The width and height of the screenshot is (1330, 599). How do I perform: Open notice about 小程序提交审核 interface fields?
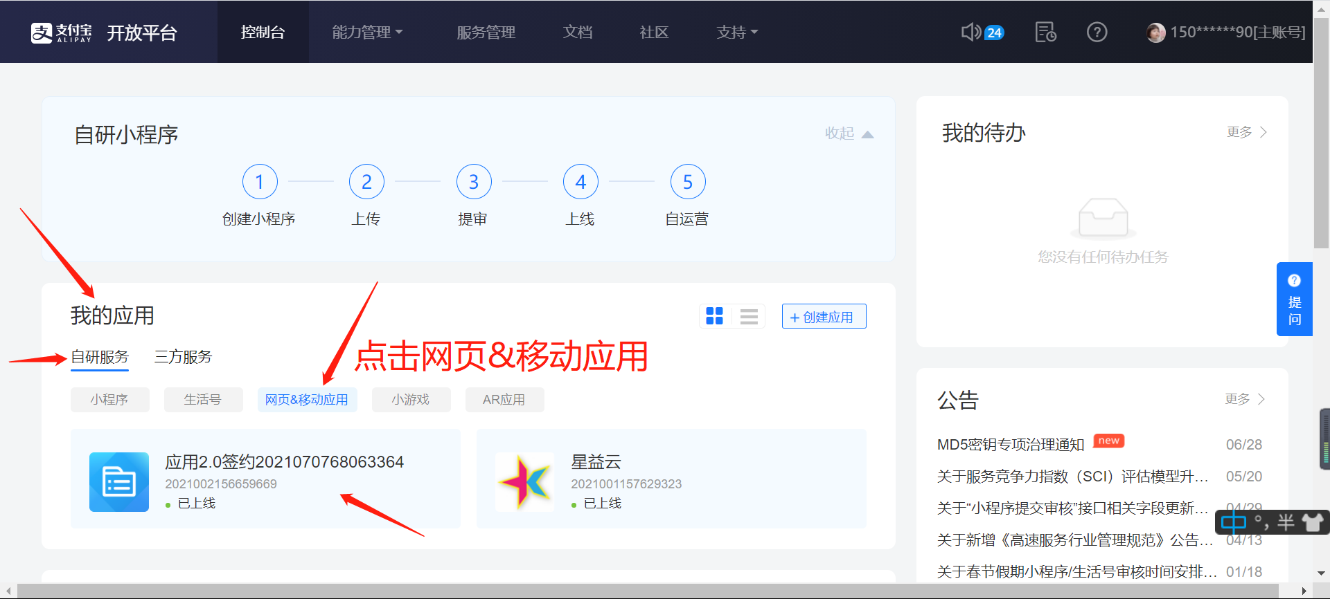tap(1072, 508)
